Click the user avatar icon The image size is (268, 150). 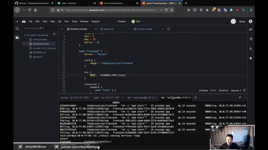(233, 21)
